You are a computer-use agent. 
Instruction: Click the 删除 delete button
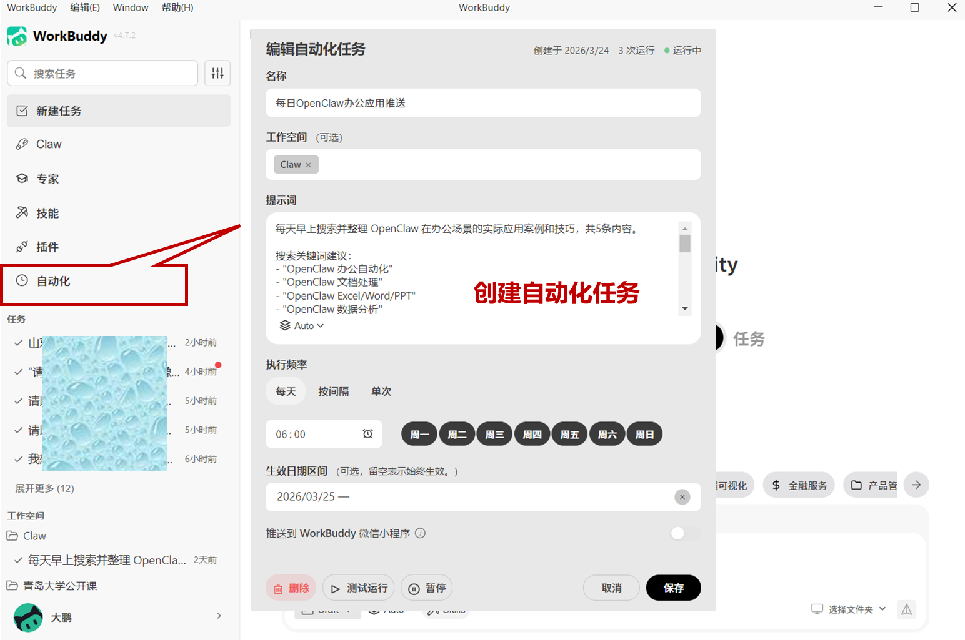pos(291,588)
